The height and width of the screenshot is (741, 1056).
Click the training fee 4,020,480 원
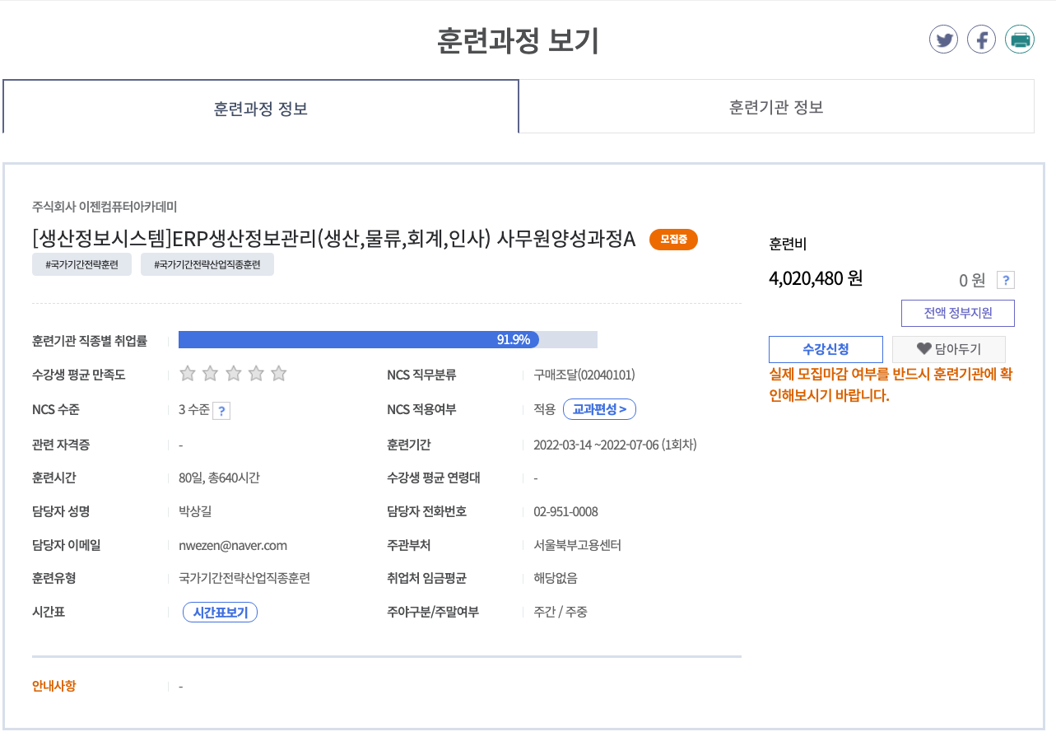[x=816, y=278]
